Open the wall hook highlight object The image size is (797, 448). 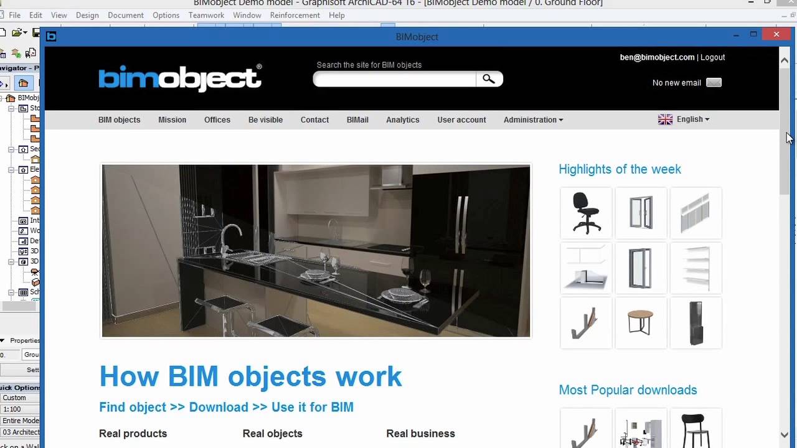click(586, 322)
